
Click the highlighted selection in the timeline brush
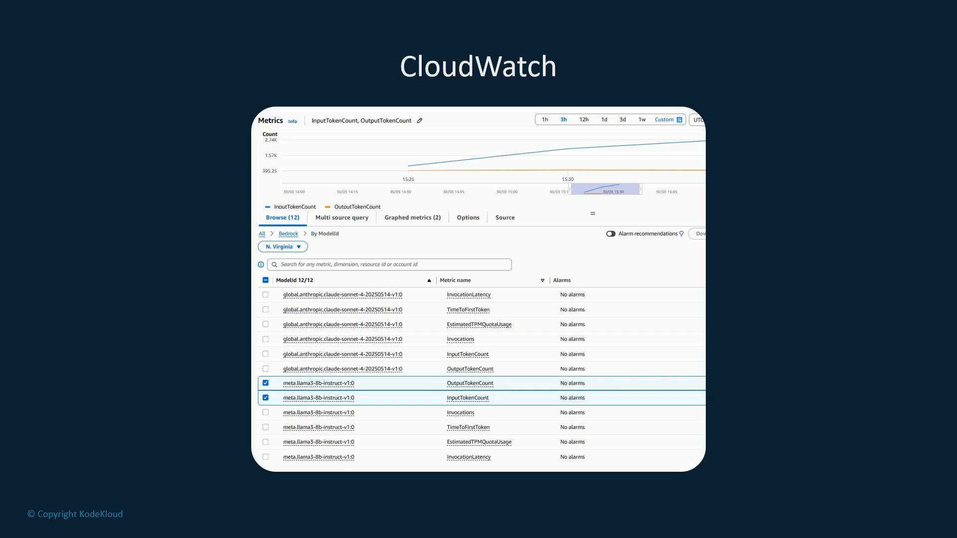(606, 189)
